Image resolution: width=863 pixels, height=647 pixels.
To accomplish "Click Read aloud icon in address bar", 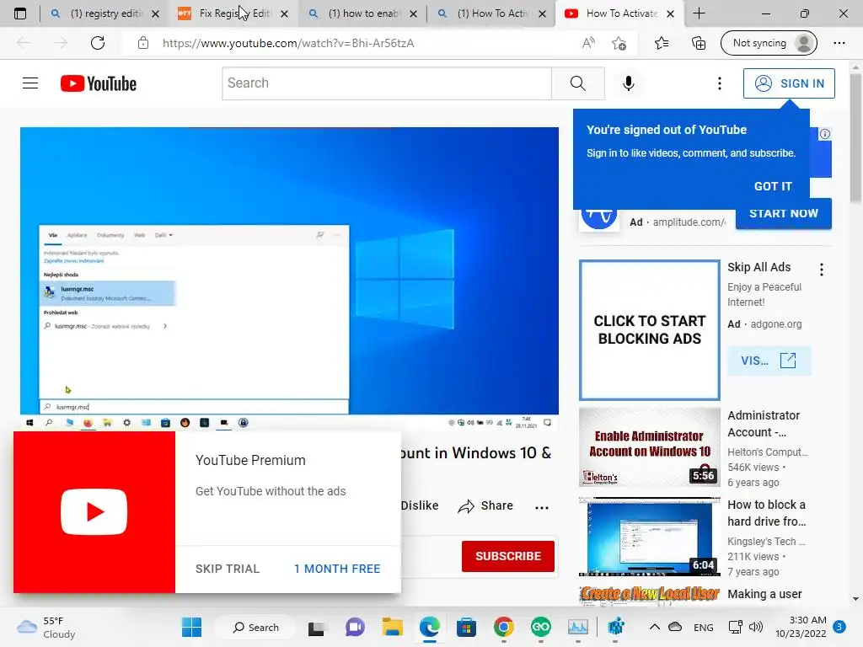I will [588, 43].
